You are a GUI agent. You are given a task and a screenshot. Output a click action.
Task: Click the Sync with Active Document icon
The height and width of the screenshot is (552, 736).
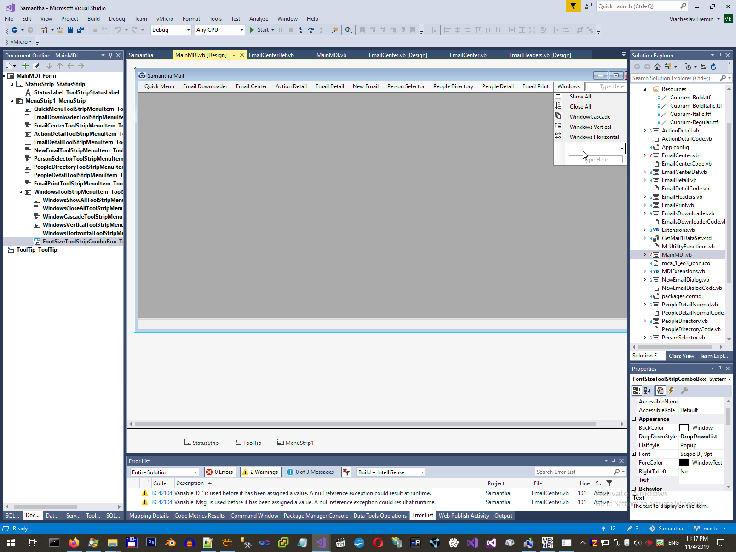703,67
